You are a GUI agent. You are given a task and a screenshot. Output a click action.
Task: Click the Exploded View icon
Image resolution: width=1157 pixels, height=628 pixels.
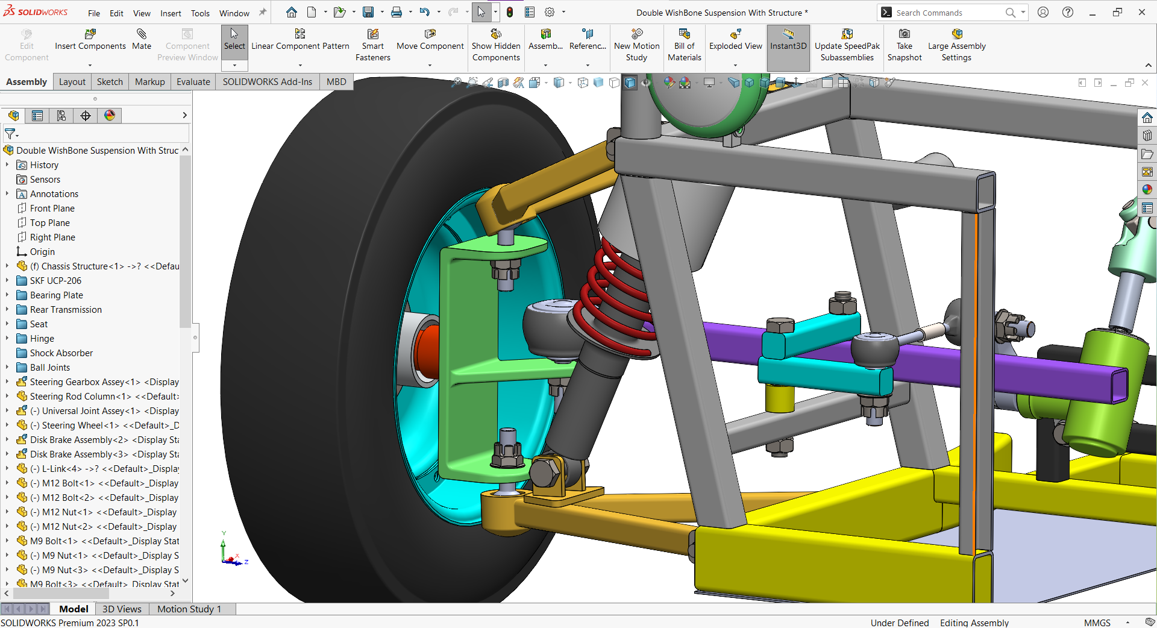735,34
